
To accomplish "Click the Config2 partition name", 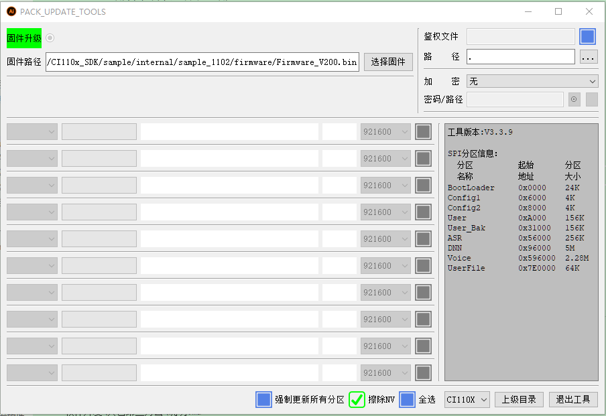I will (464, 208).
